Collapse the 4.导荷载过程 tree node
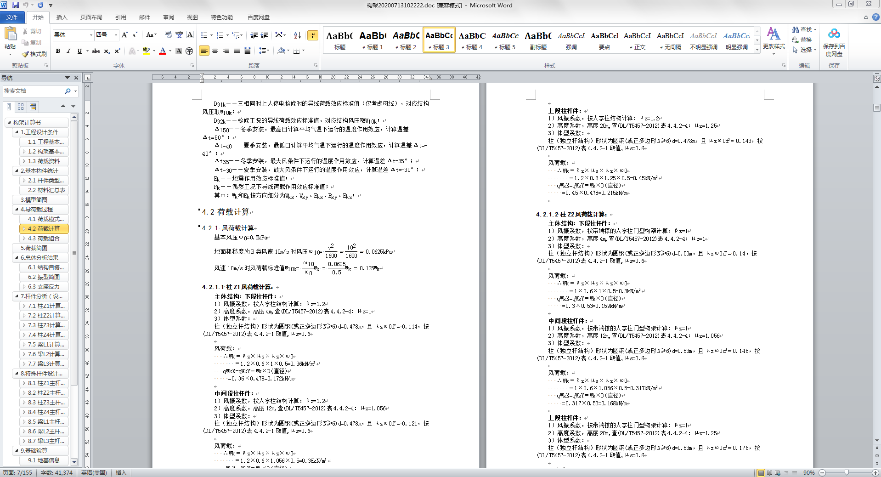Screen dimensions: 881x477 17,209
